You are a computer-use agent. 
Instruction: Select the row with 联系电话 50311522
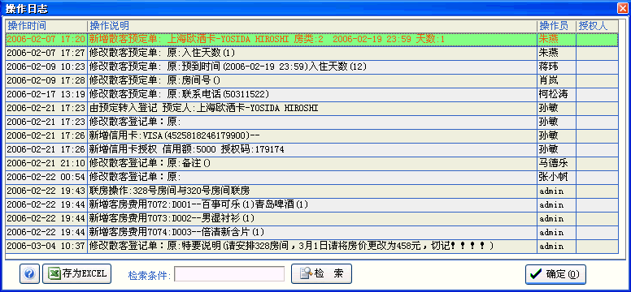(312, 94)
